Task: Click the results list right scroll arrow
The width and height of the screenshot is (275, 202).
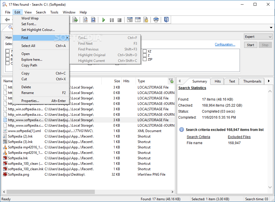Action: tap(172, 192)
